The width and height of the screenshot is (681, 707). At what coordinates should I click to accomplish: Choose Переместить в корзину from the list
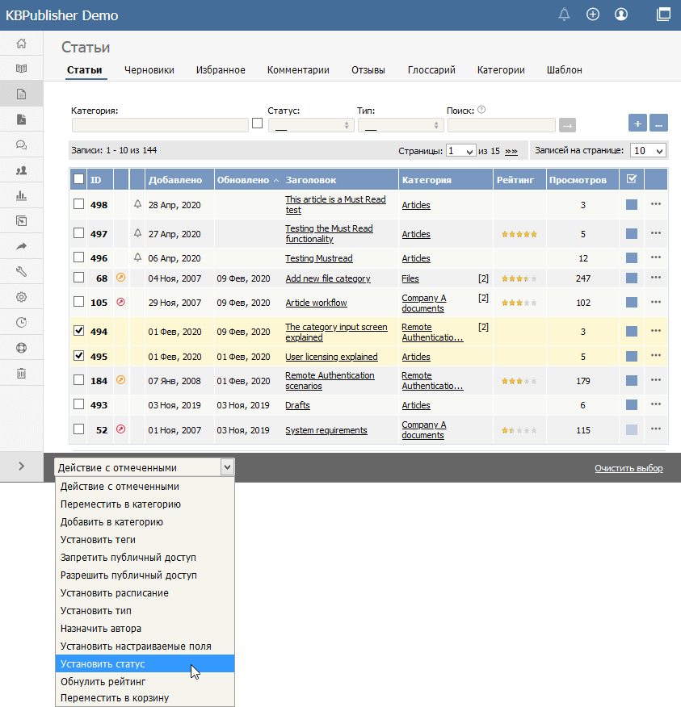coord(115,698)
